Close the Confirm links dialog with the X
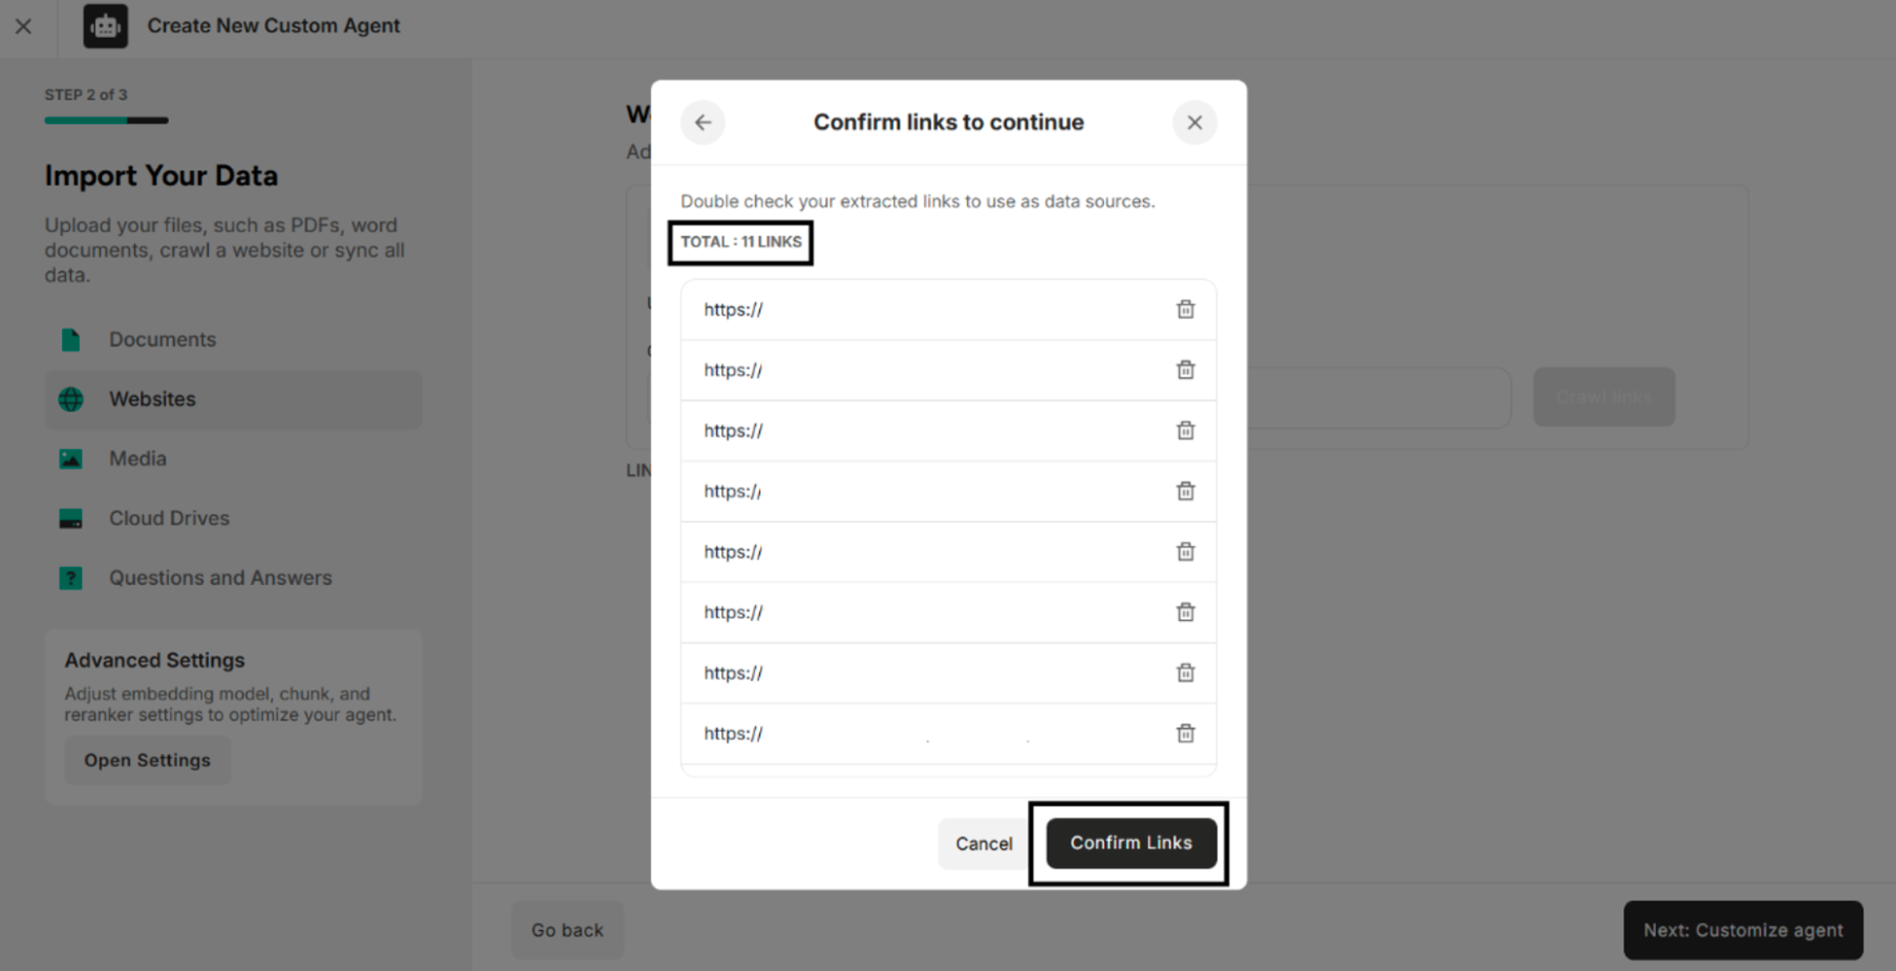This screenshot has height=971, width=1896. (1194, 122)
